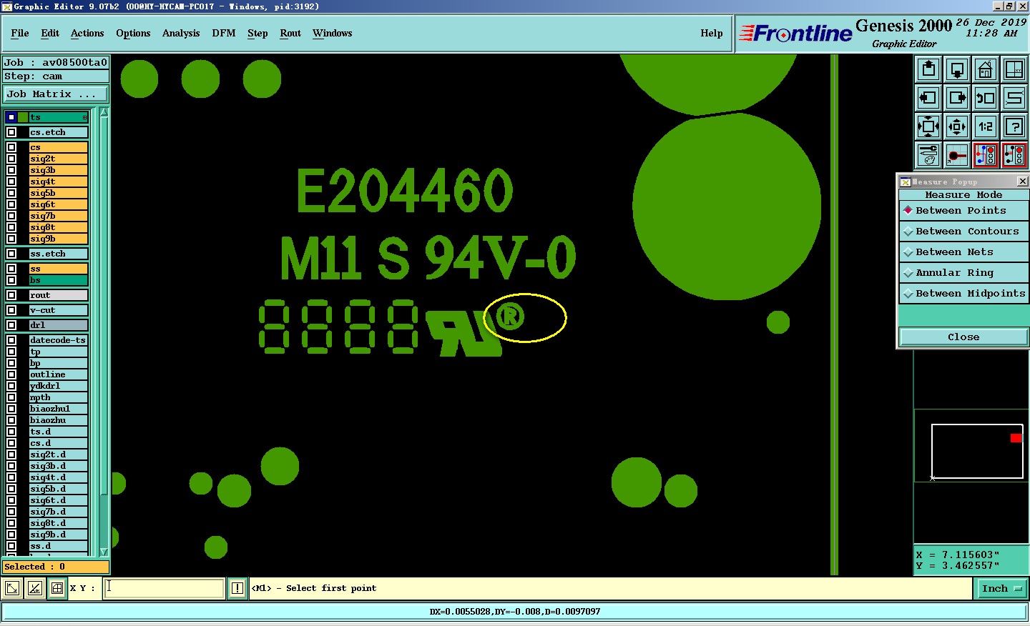The width and height of the screenshot is (1030, 626).
Task: Click the red and blue nets selection icon
Action: pos(986,155)
